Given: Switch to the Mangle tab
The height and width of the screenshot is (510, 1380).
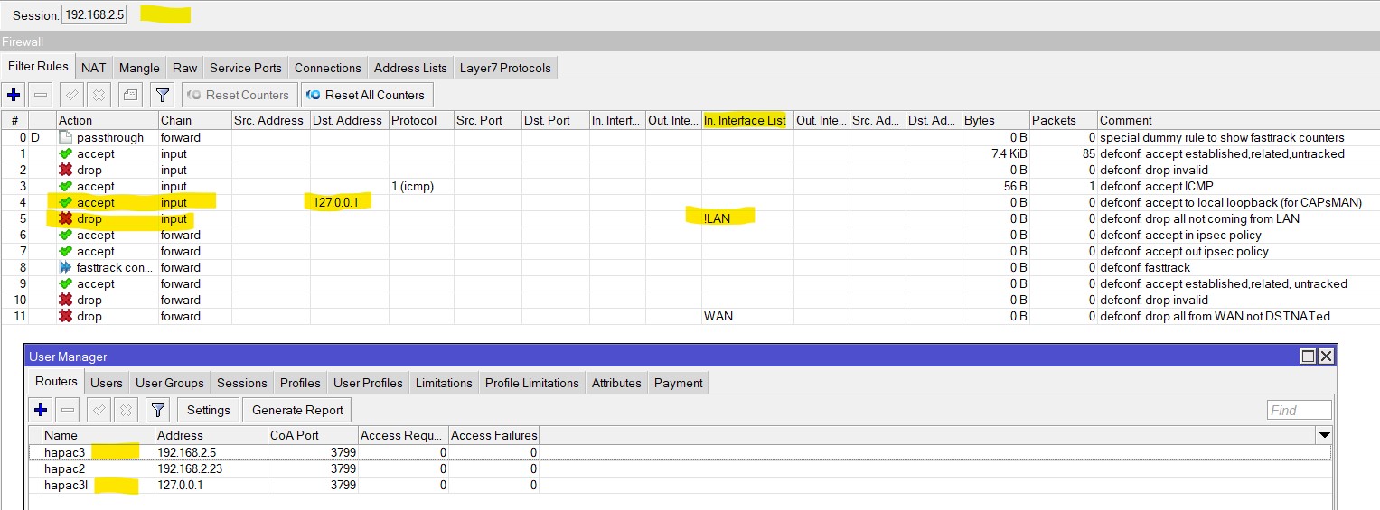Looking at the screenshot, I should click(x=139, y=68).
